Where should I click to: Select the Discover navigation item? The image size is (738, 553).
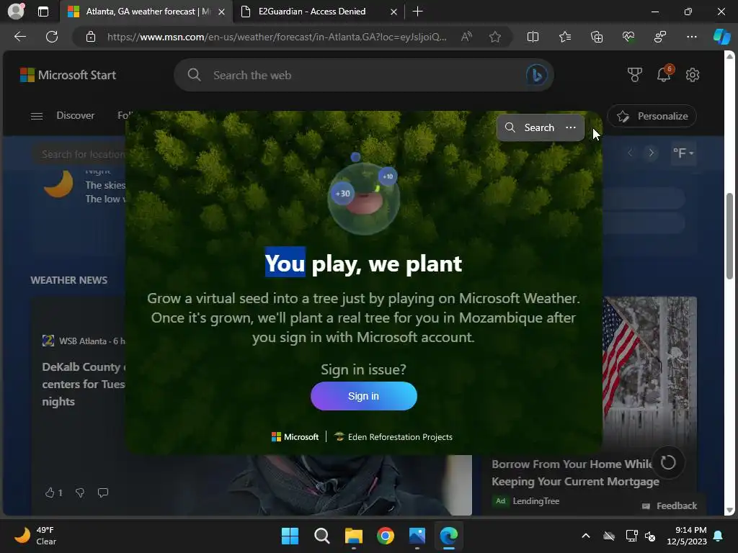click(75, 116)
